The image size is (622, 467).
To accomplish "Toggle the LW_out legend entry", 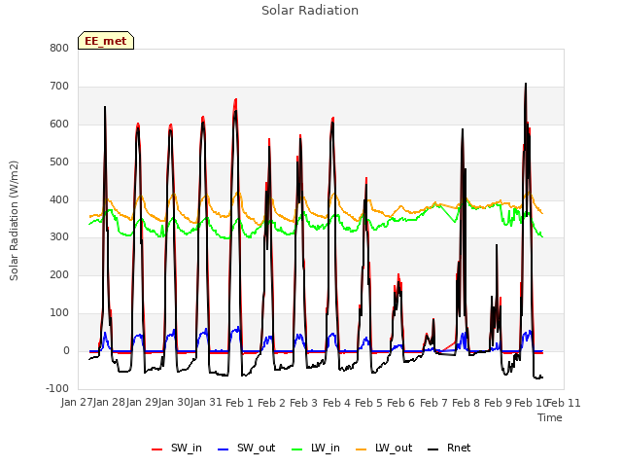I will [384, 449].
